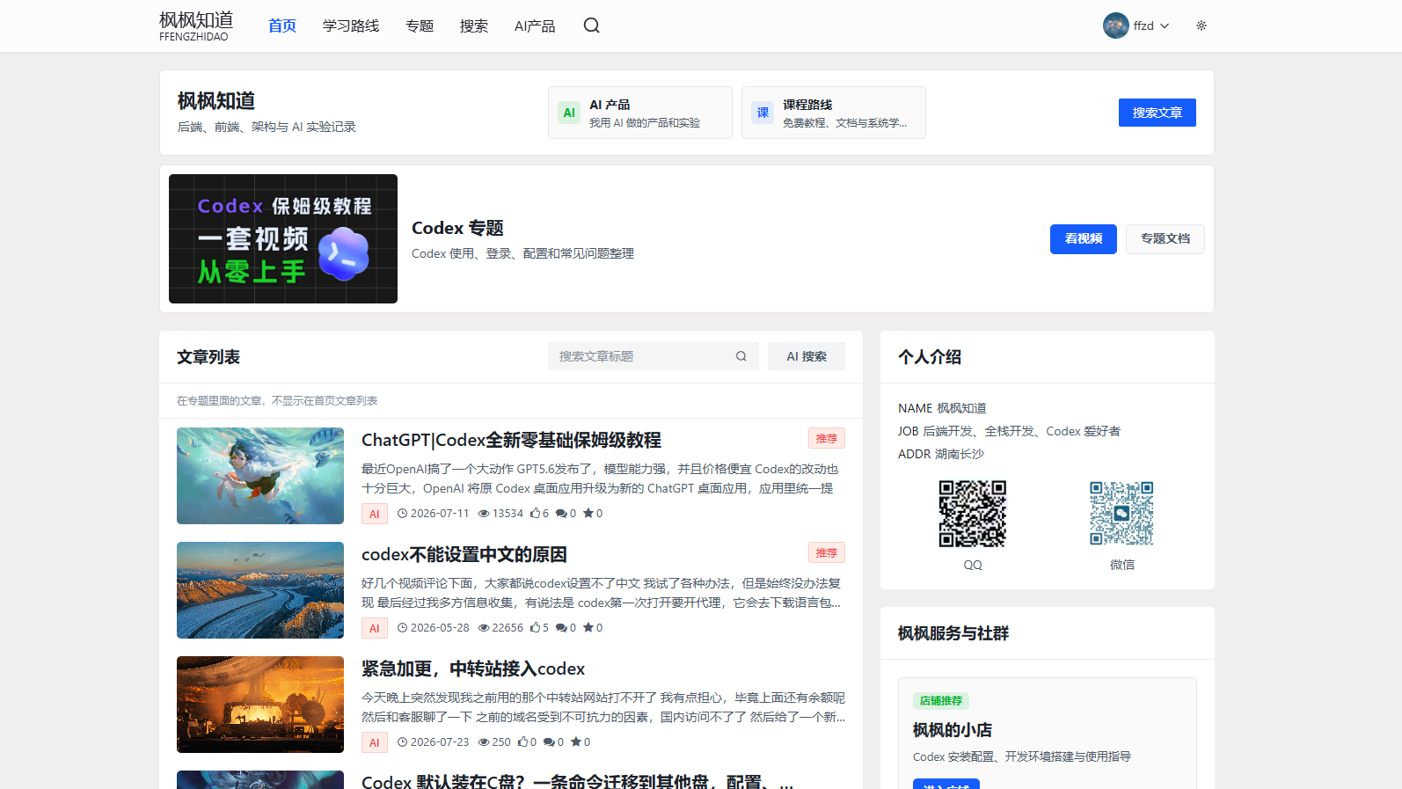Click the magnifier search icon in top navigation

pos(592,26)
